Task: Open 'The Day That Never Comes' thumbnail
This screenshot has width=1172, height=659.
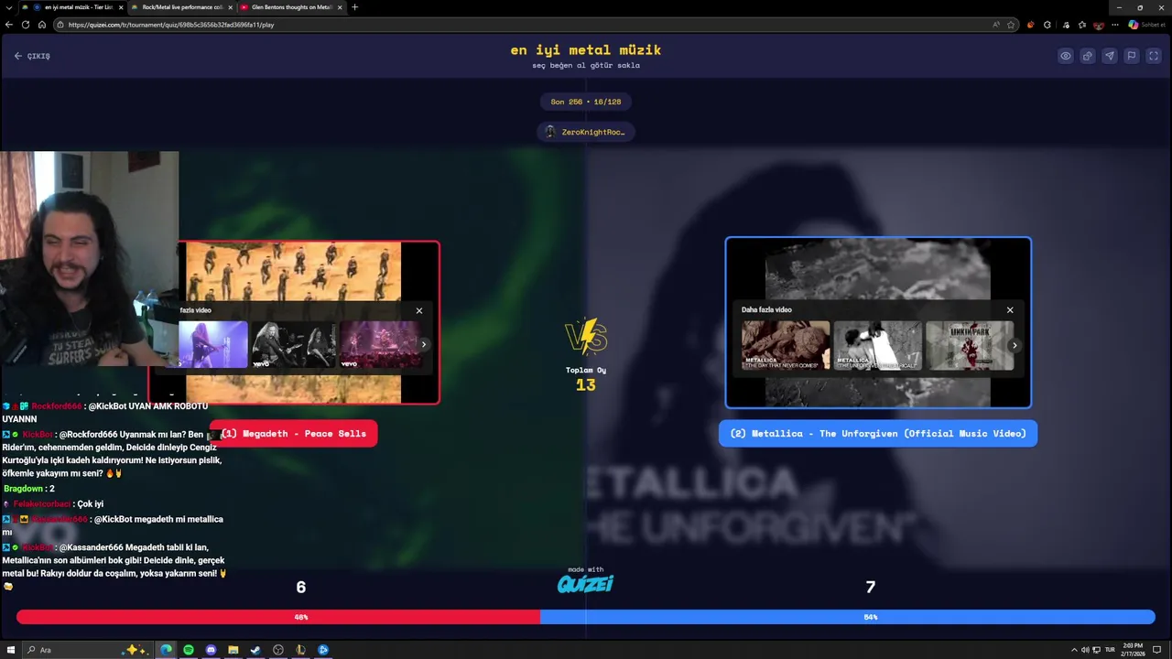Action: point(786,345)
